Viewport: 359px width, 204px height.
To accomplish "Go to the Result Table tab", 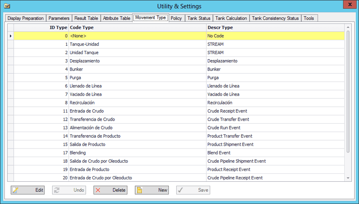I will click(x=86, y=18).
